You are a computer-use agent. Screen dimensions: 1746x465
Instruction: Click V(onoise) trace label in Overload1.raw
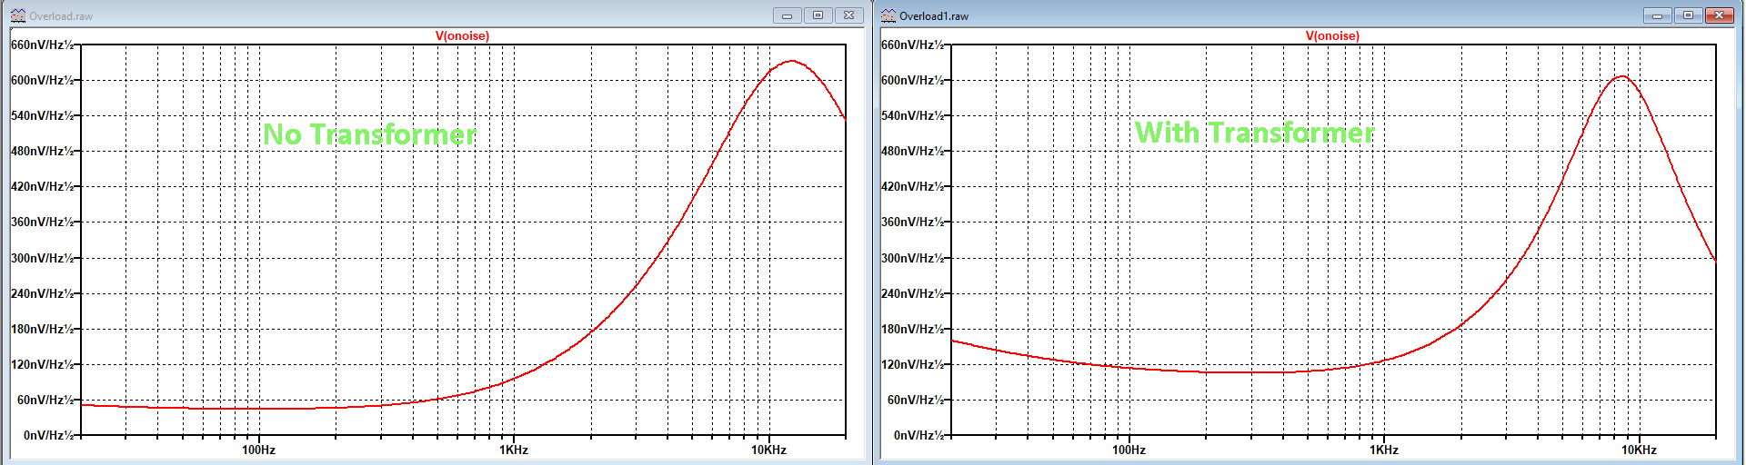point(1332,35)
